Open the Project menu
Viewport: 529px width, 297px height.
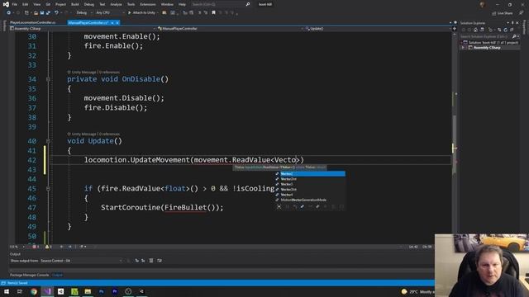click(x=60, y=4)
